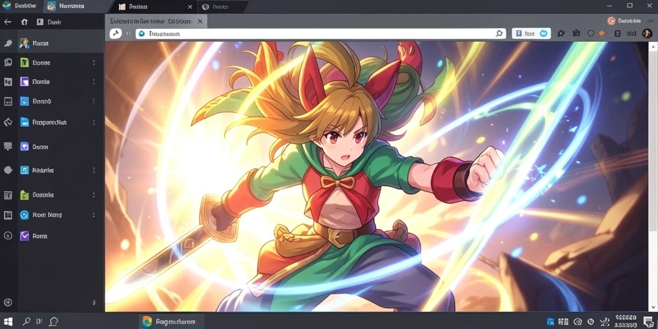This screenshot has height=329, width=658.
Task: Go back with the left arrow button
Action: (7, 22)
